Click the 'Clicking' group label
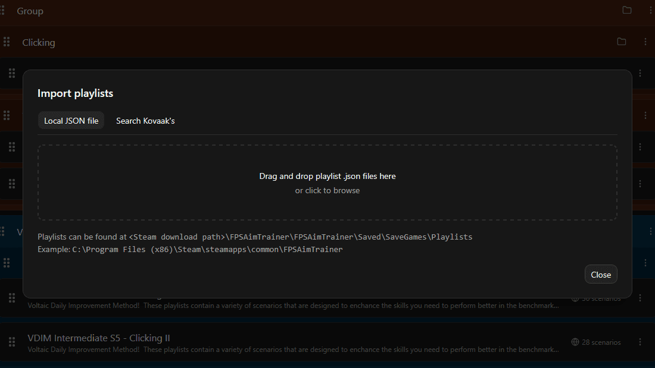The height and width of the screenshot is (368, 655). [x=39, y=43]
